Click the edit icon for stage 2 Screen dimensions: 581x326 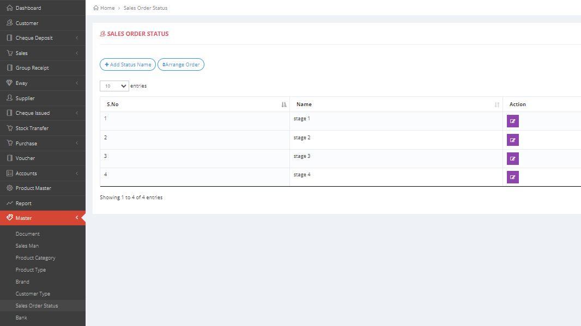point(512,140)
